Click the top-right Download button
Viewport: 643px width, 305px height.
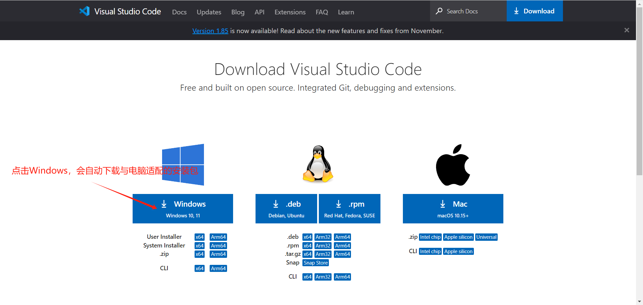pyautogui.click(x=534, y=11)
